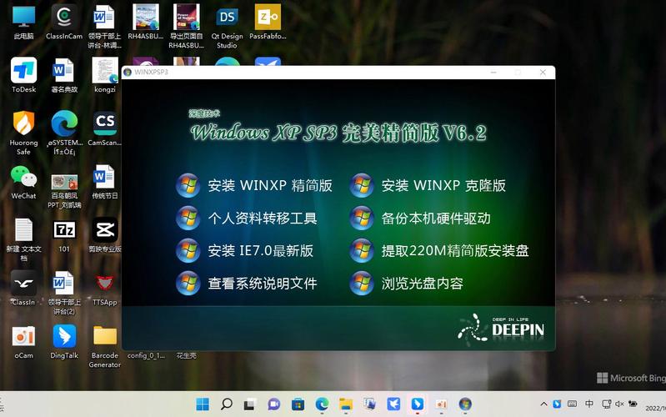Select the Qt Design Studio desktop icon
Image resolution: width=666 pixels, height=417 pixels.
tap(227, 27)
